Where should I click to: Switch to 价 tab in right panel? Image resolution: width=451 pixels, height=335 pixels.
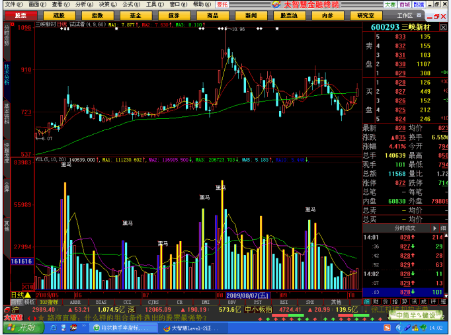tap(386, 302)
